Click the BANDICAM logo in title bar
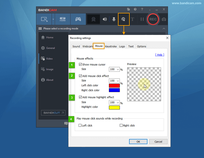 (48, 10)
